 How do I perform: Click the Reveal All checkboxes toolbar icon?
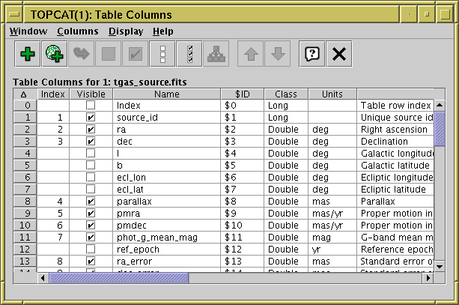pyautogui.click(x=190, y=53)
